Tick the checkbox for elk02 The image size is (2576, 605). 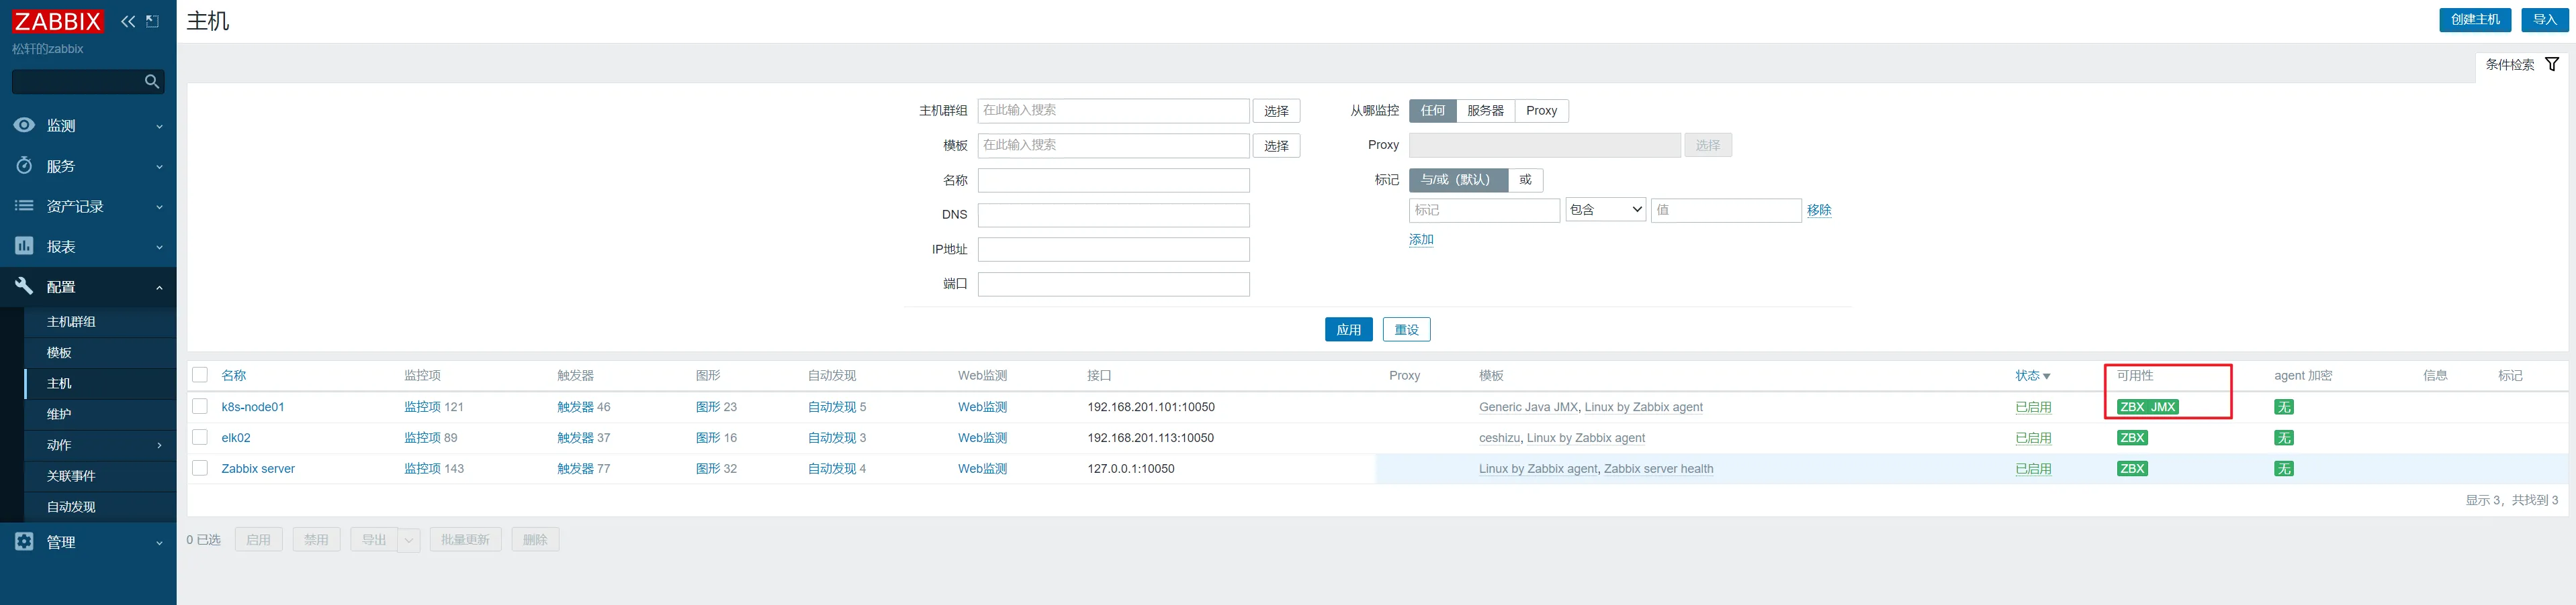click(200, 437)
